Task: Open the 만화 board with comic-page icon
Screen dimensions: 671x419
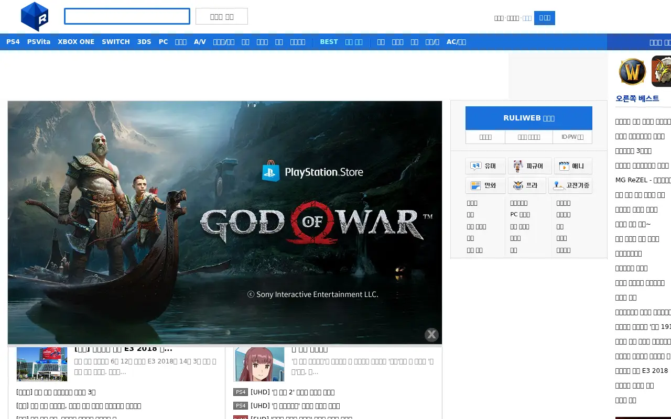Action: tap(485, 185)
